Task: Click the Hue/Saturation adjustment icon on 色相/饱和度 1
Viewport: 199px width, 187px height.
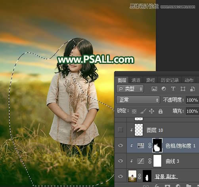Action: [141, 145]
